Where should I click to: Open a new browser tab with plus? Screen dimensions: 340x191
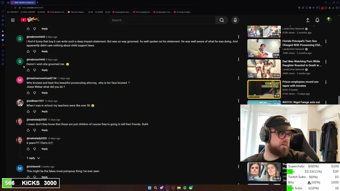click(37, 2)
